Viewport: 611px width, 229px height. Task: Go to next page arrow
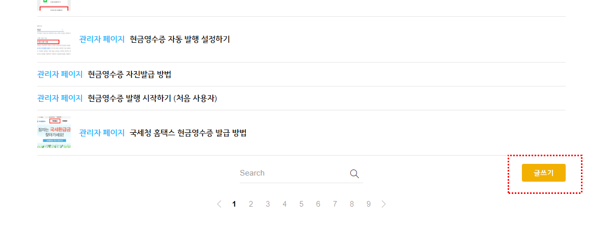[x=384, y=204]
